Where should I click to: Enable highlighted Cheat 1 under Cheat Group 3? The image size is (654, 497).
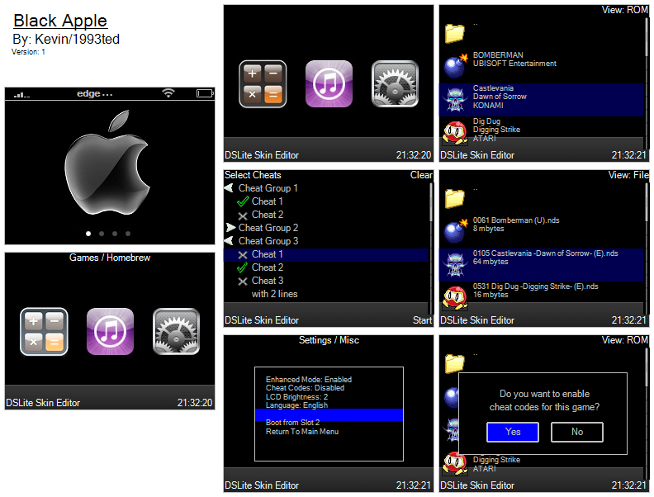pyautogui.click(x=243, y=255)
